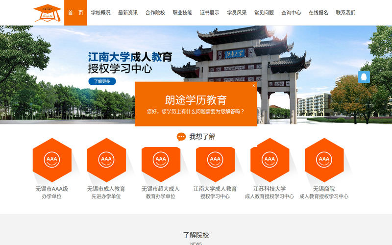Open the 常见问题 menu item
392x245 pixels.
point(264,13)
